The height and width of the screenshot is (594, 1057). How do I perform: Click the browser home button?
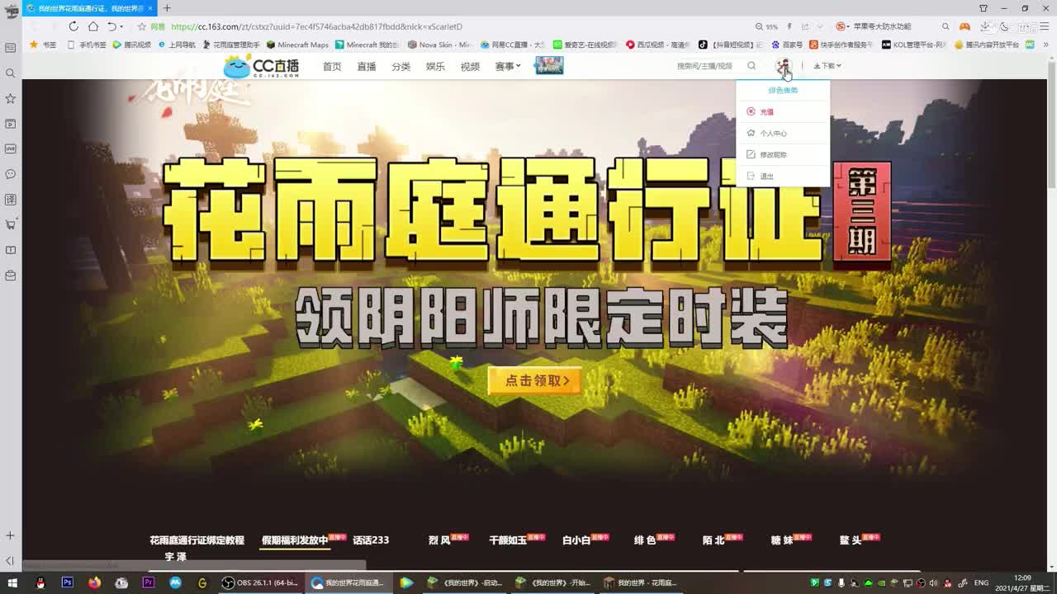tap(93, 26)
